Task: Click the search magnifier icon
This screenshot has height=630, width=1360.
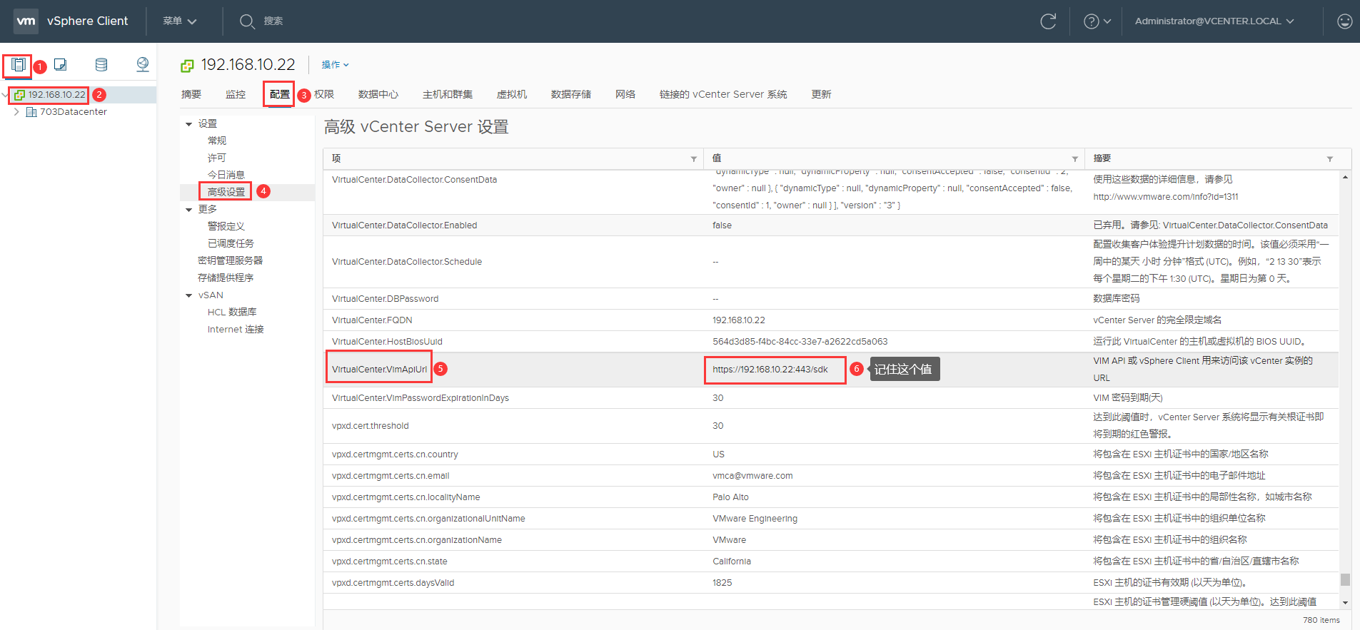Action: [x=247, y=21]
